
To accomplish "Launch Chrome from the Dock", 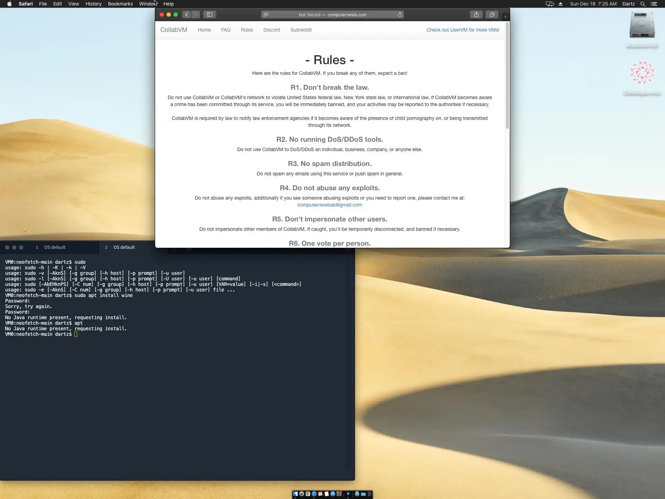I will 308,494.
